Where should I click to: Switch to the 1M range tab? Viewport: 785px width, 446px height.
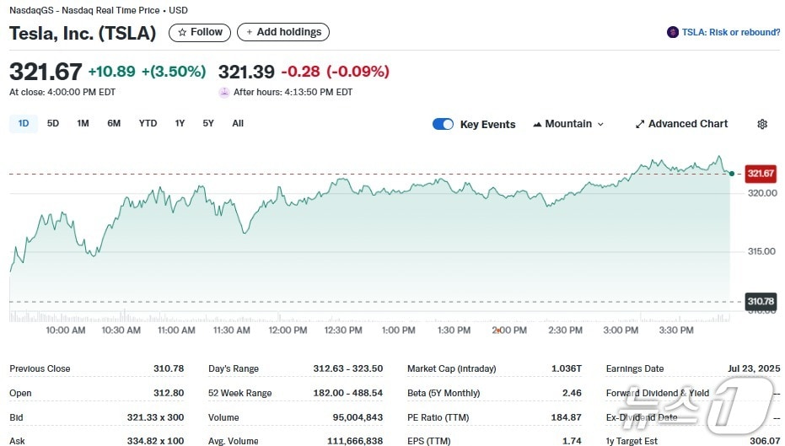tap(83, 123)
